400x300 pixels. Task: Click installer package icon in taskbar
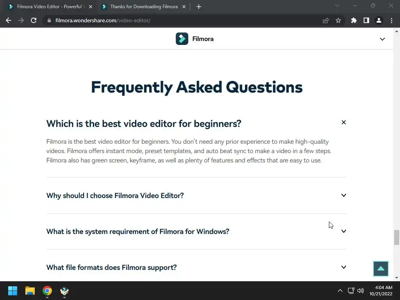(64, 291)
